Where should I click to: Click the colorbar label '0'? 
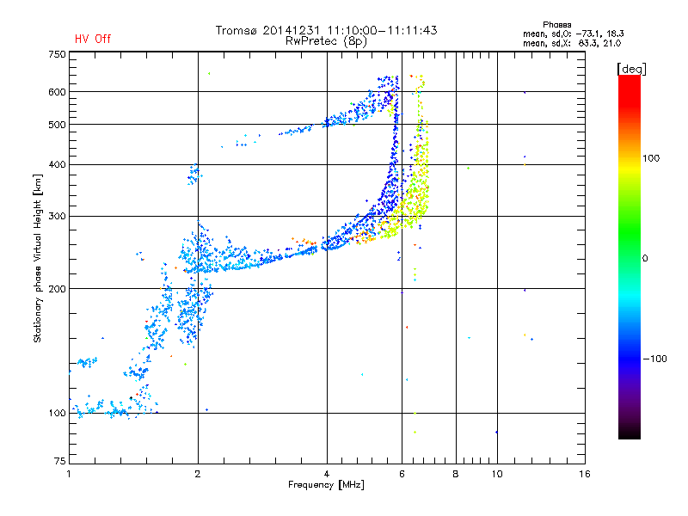[x=645, y=259]
